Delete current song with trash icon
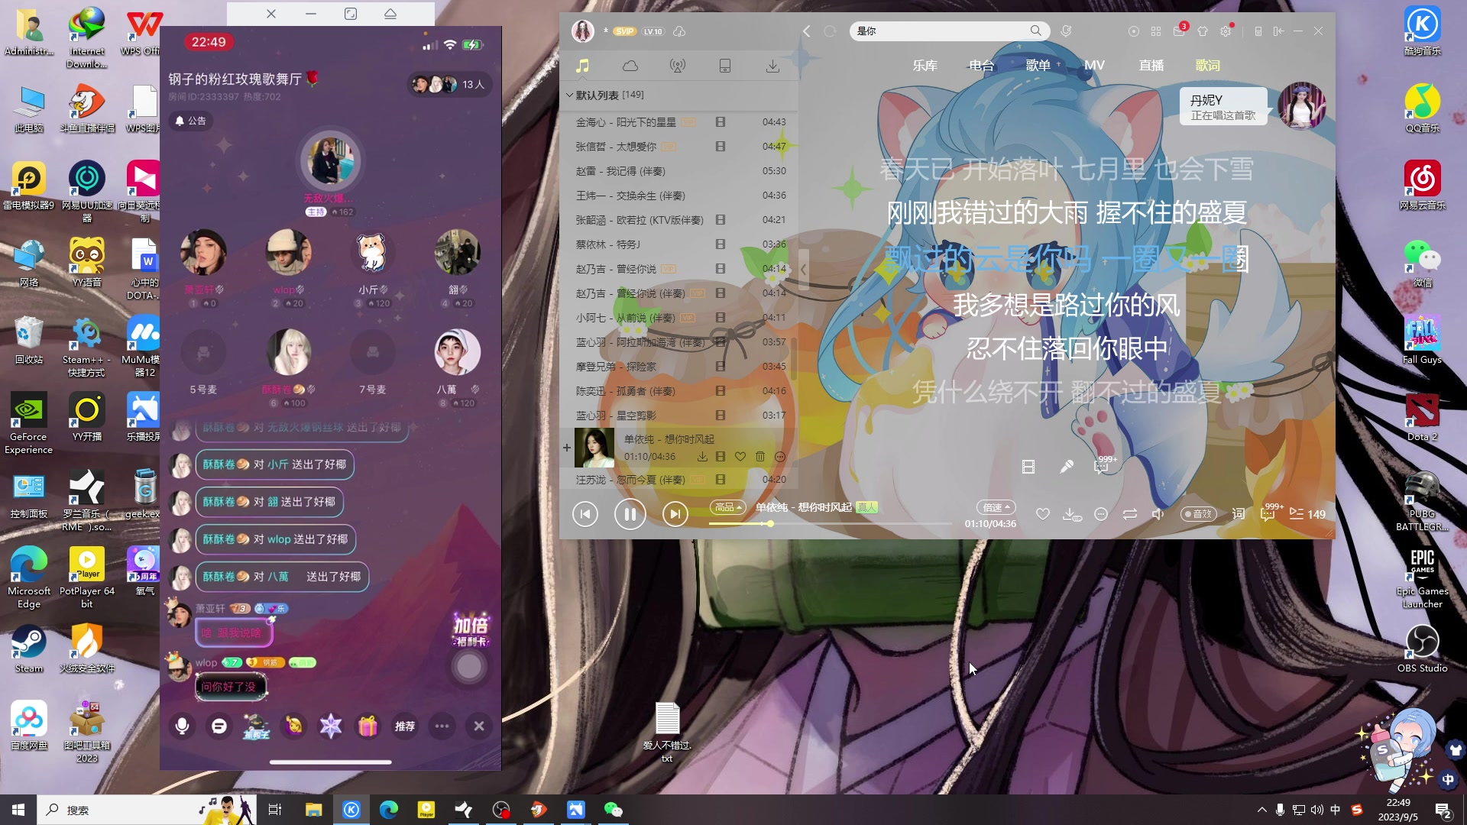The width and height of the screenshot is (1467, 825). (760, 456)
